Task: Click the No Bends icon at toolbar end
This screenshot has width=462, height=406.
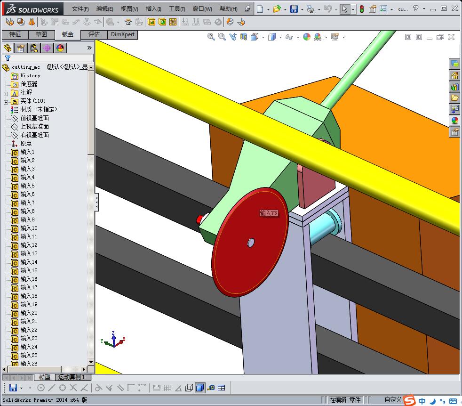Action: (x=218, y=22)
